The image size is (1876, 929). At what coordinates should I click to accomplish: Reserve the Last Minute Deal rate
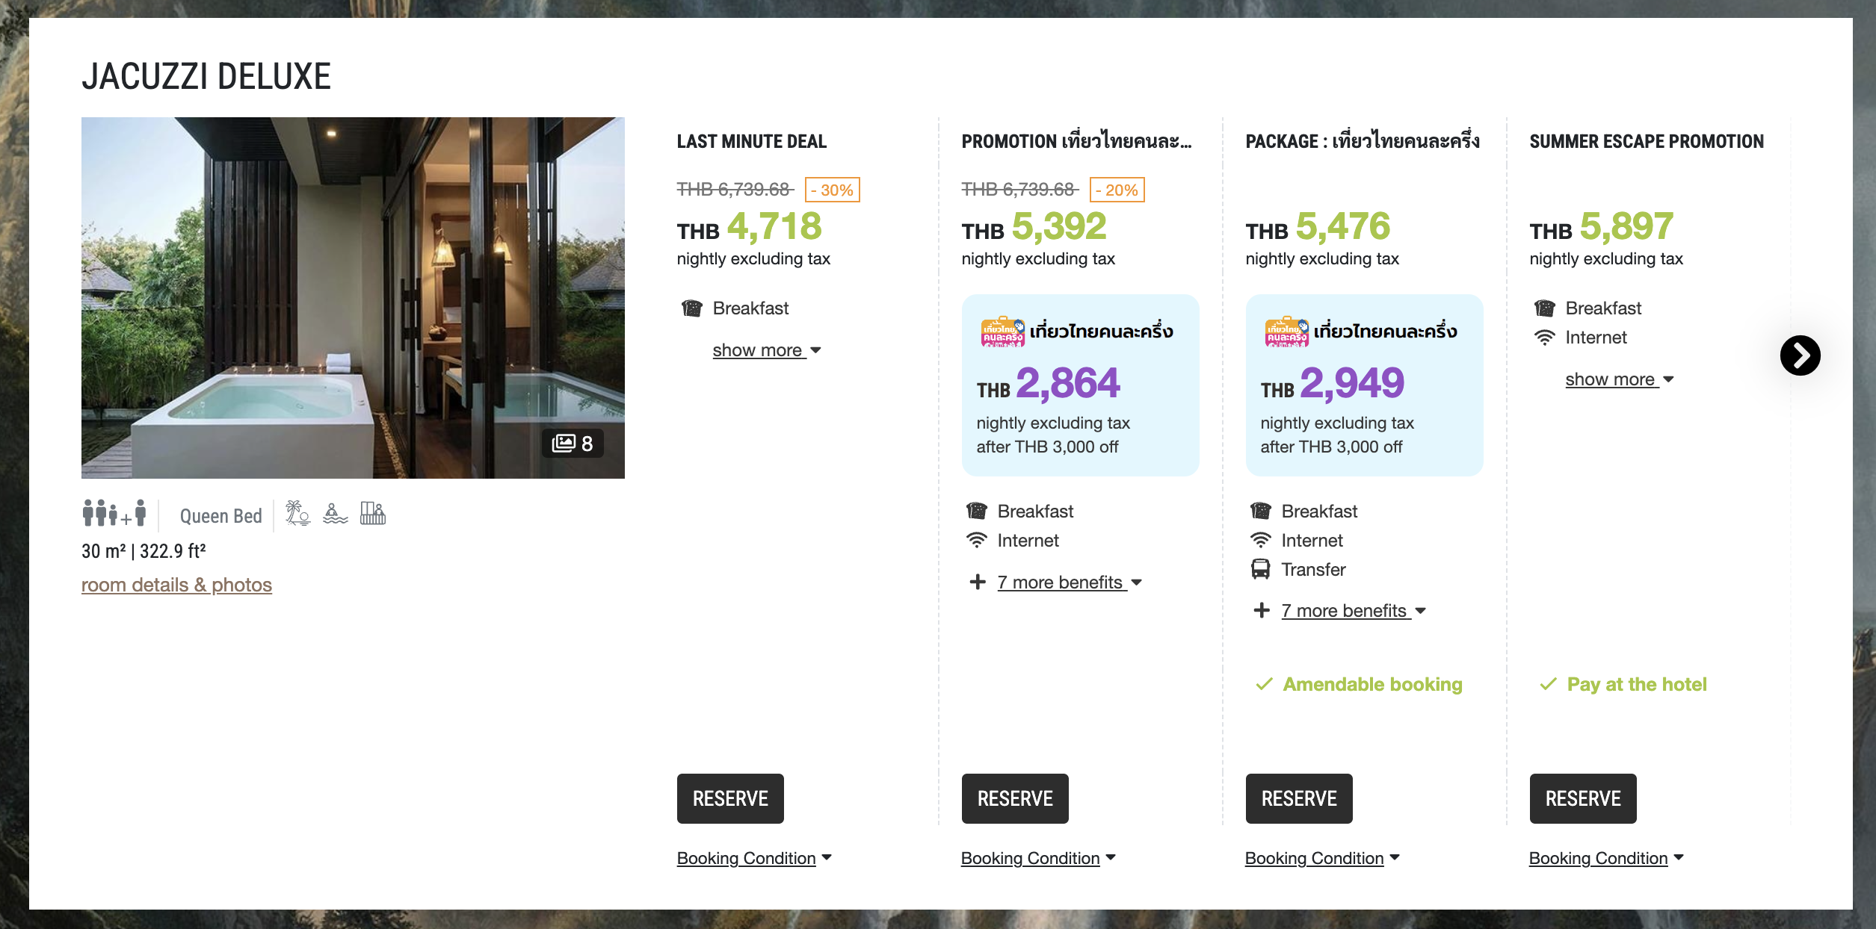(730, 798)
